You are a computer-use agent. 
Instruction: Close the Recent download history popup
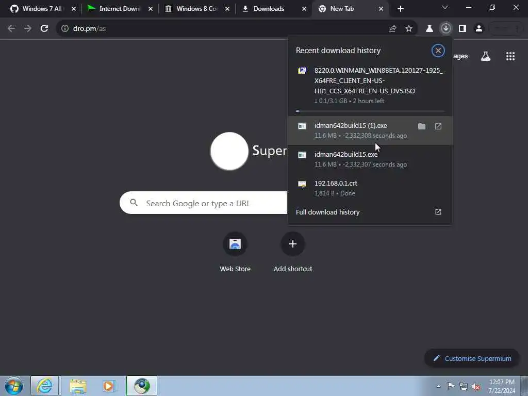click(x=438, y=51)
